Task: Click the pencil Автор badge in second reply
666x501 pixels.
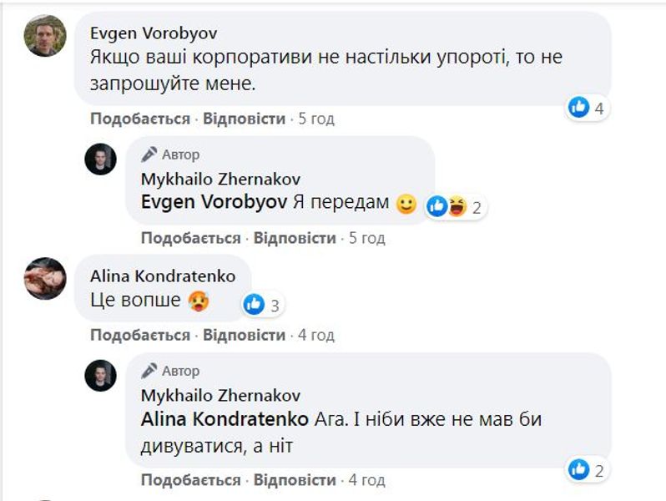Action: (171, 371)
